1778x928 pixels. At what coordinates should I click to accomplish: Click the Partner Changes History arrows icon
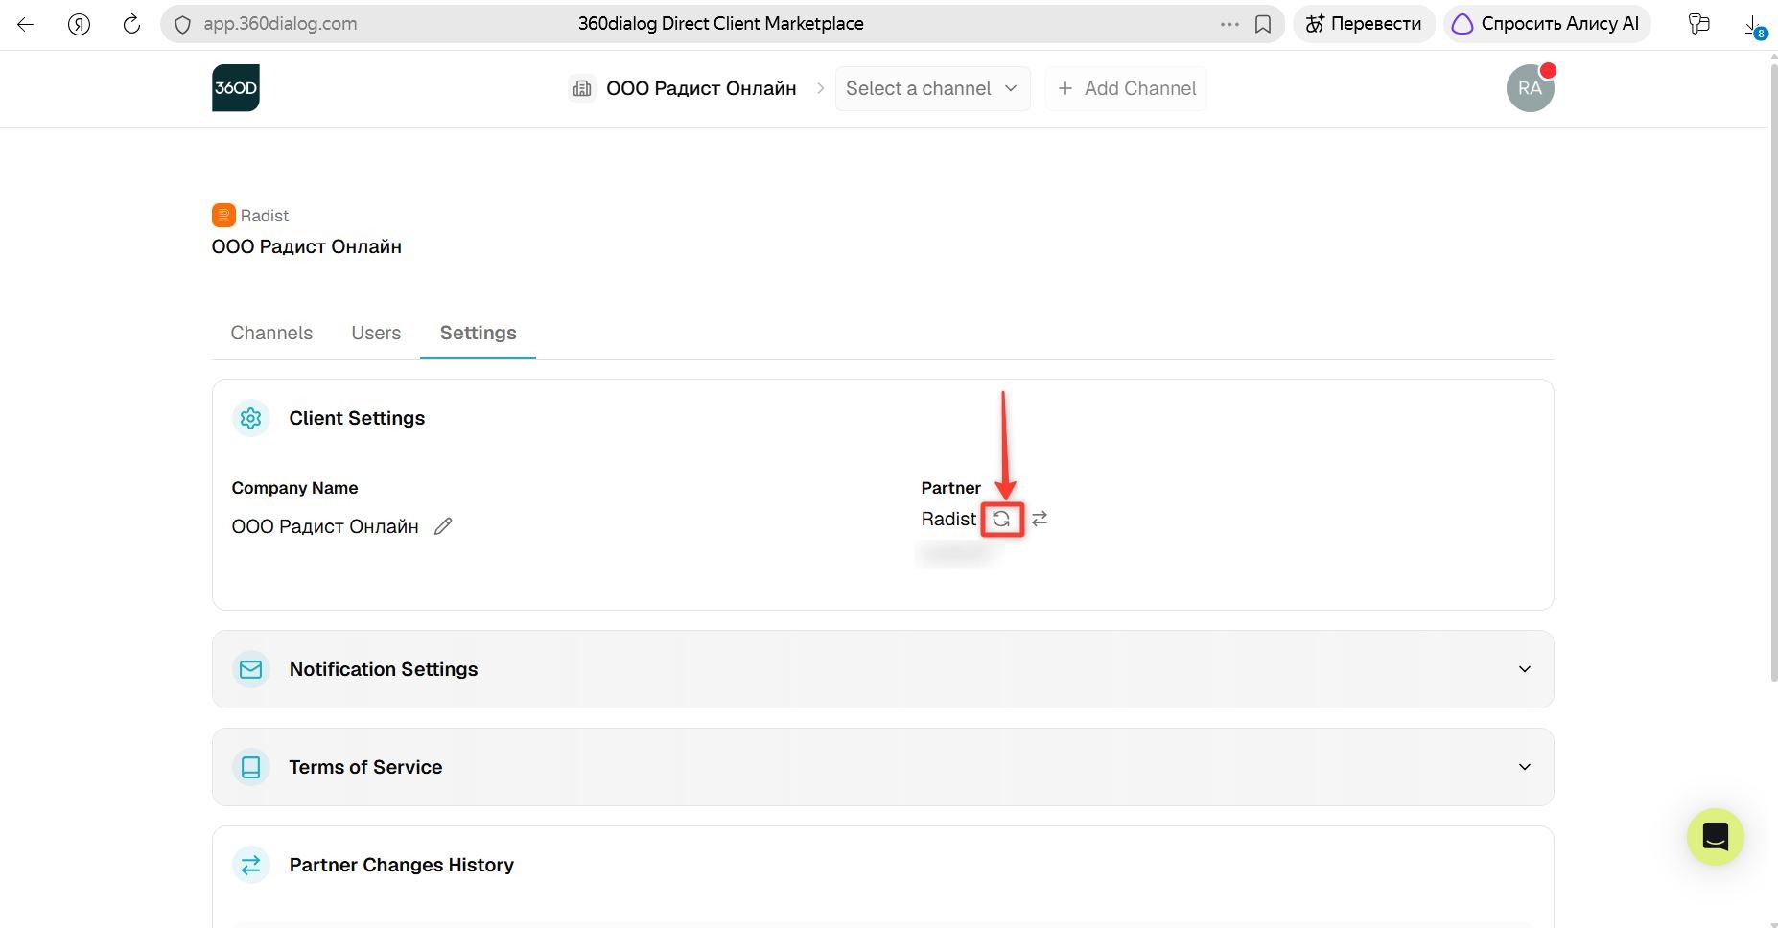[x=251, y=865]
